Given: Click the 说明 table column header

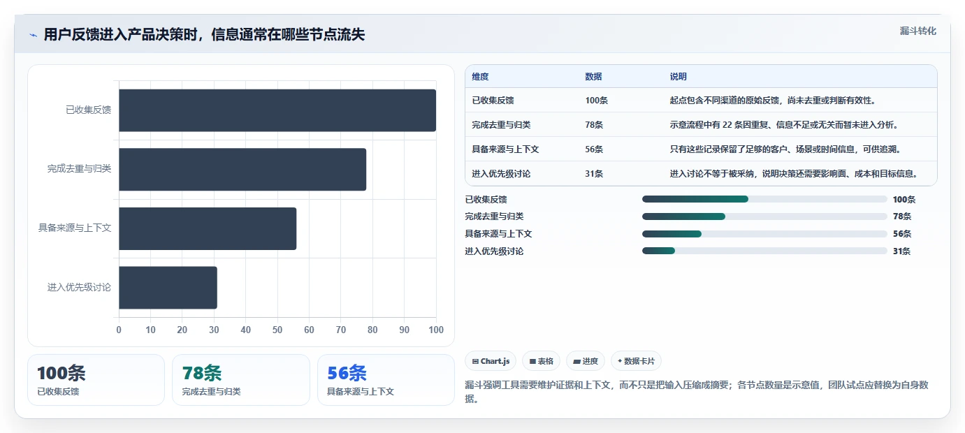Looking at the screenshot, I should (678, 76).
